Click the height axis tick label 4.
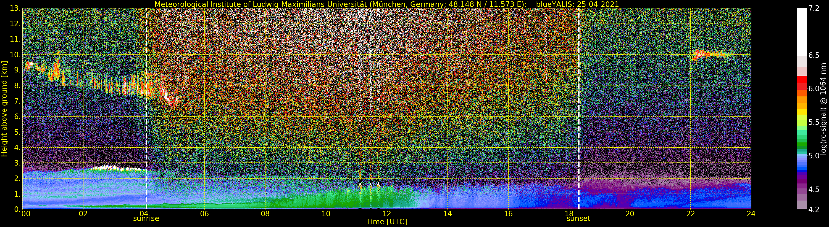The height and width of the screenshot is (227, 829). tap(17, 147)
